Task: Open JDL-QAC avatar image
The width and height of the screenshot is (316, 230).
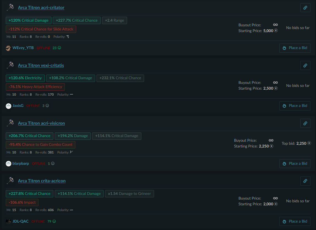Action: click(x=8, y=221)
